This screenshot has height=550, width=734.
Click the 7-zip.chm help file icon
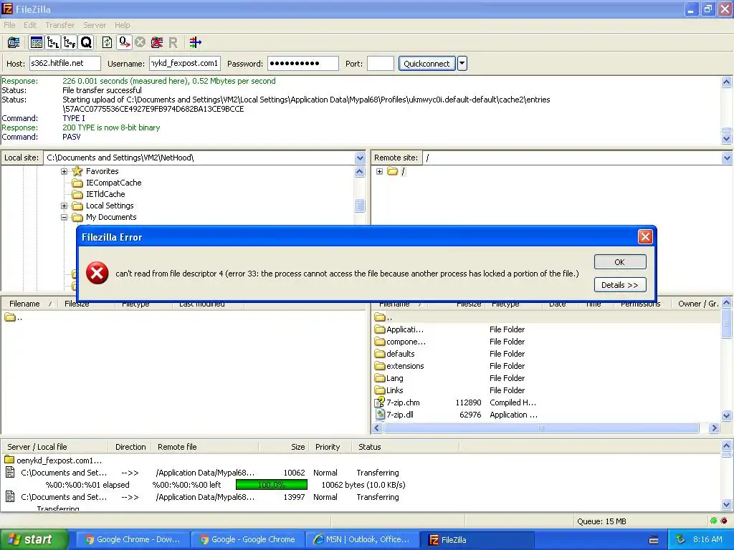click(380, 402)
